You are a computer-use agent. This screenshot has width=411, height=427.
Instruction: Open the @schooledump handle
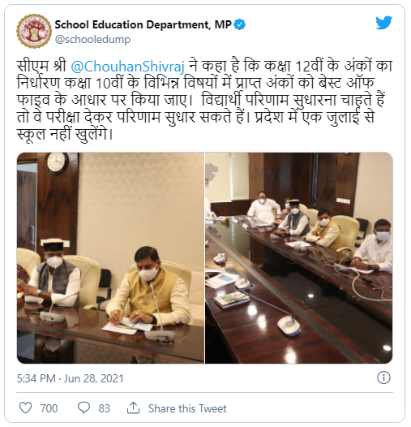point(92,40)
